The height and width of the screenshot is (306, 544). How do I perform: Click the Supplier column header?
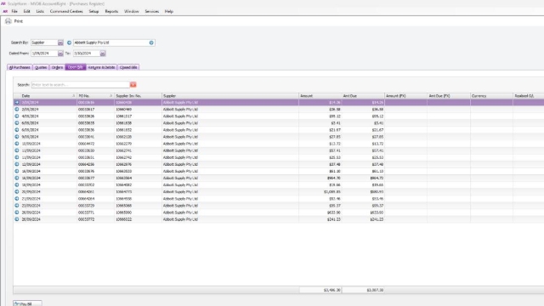pyautogui.click(x=230, y=96)
